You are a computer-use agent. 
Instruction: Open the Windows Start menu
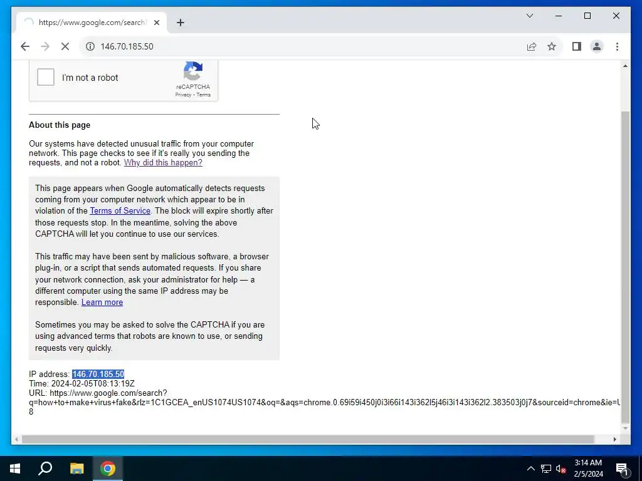pos(15,468)
